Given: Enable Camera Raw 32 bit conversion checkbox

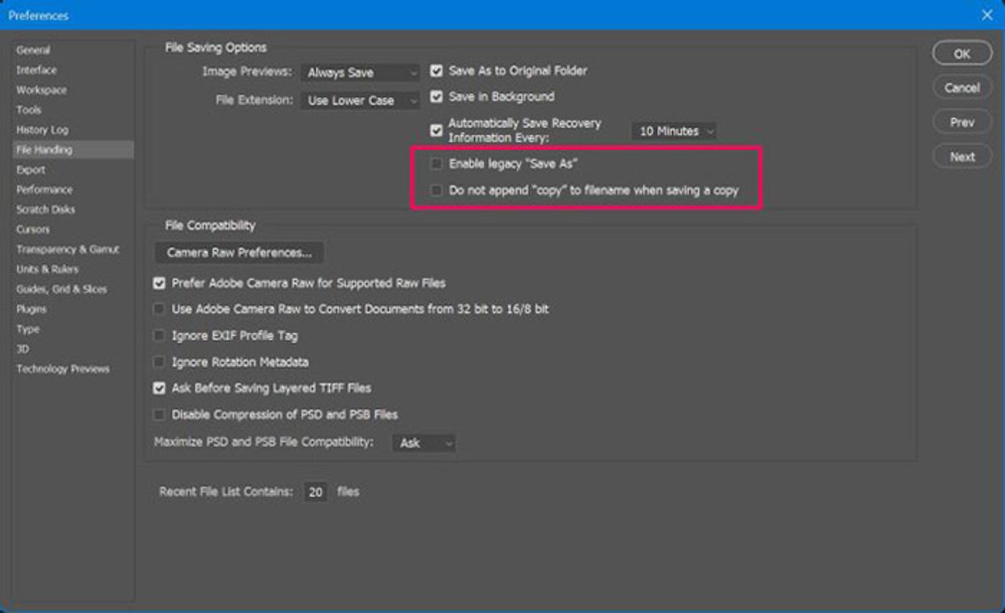Looking at the screenshot, I should (x=159, y=309).
